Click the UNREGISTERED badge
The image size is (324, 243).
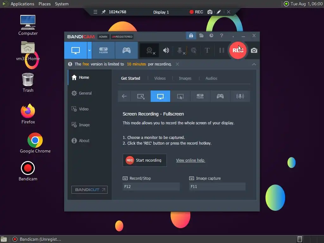(x=122, y=37)
